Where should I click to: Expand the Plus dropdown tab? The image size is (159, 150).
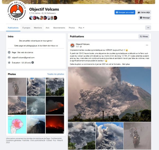(x=81, y=28)
